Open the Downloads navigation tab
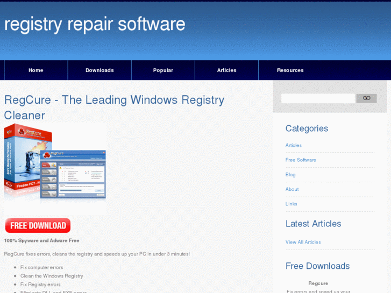391x293 pixels. [99, 70]
